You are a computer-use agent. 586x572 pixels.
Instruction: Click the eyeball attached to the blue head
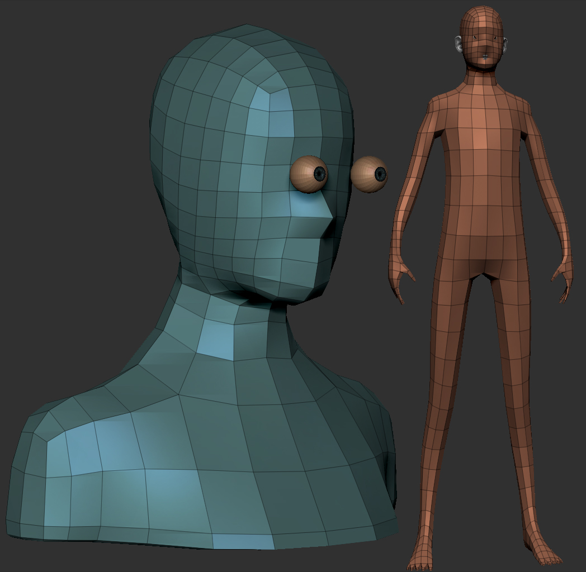tap(309, 174)
